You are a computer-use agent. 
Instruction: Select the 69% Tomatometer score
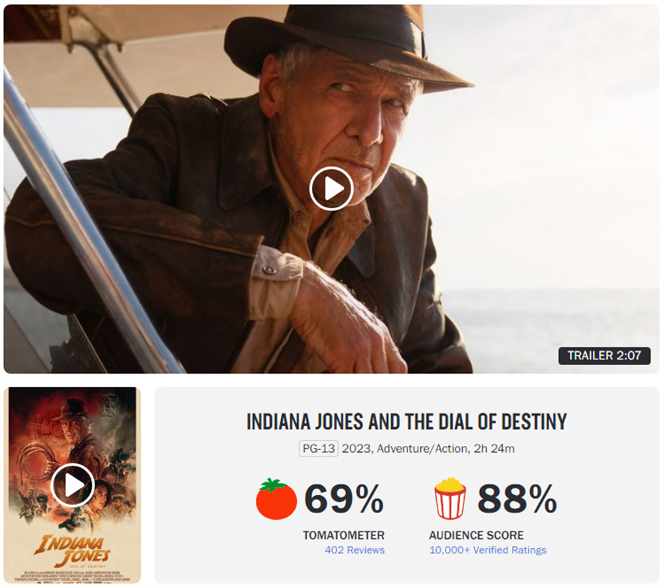344,499
